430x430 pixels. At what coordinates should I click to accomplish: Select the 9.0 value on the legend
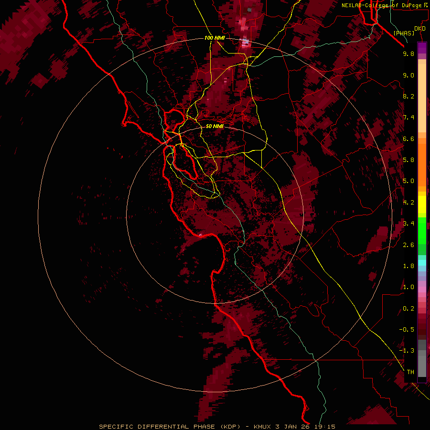(408, 75)
